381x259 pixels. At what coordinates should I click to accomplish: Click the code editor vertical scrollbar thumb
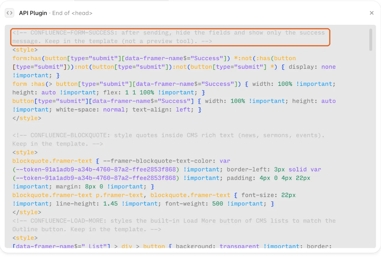[371, 39]
